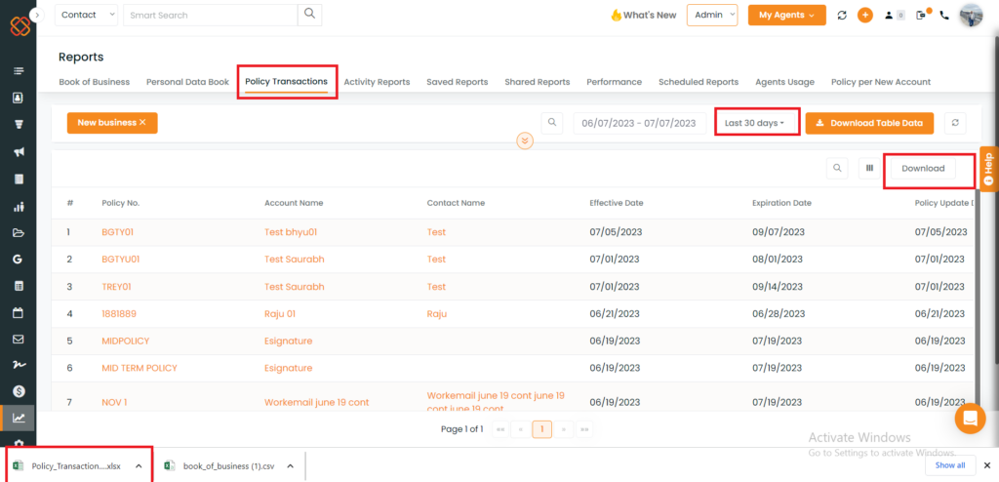Viewport: 999px width, 482px height.
Task: Open the Agents Usage tab
Action: (785, 82)
